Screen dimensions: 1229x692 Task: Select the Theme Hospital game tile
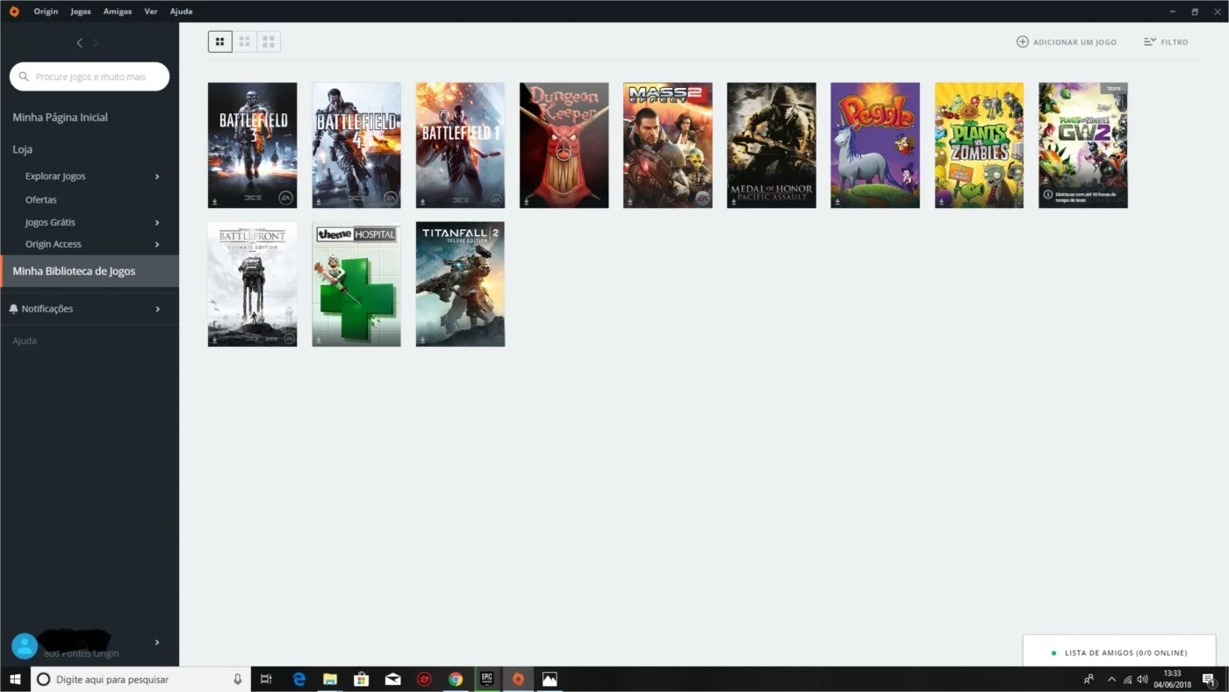point(356,284)
